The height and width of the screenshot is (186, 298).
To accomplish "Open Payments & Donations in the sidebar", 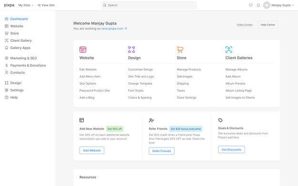I will pyautogui.click(x=28, y=65).
